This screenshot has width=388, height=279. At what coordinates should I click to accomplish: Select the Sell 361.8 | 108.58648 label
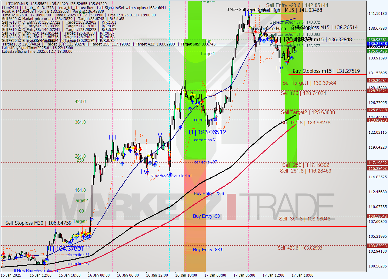coord(305,219)
